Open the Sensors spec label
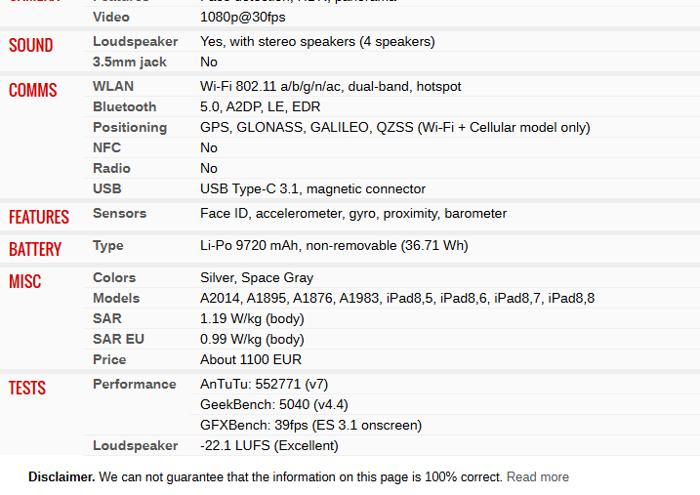Image resolution: width=700 pixels, height=495 pixels. click(120, 214)
